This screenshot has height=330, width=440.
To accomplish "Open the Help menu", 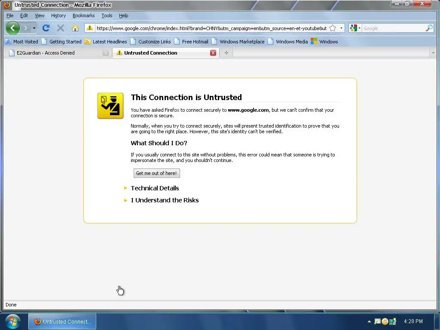I will (x=123, y=16).
